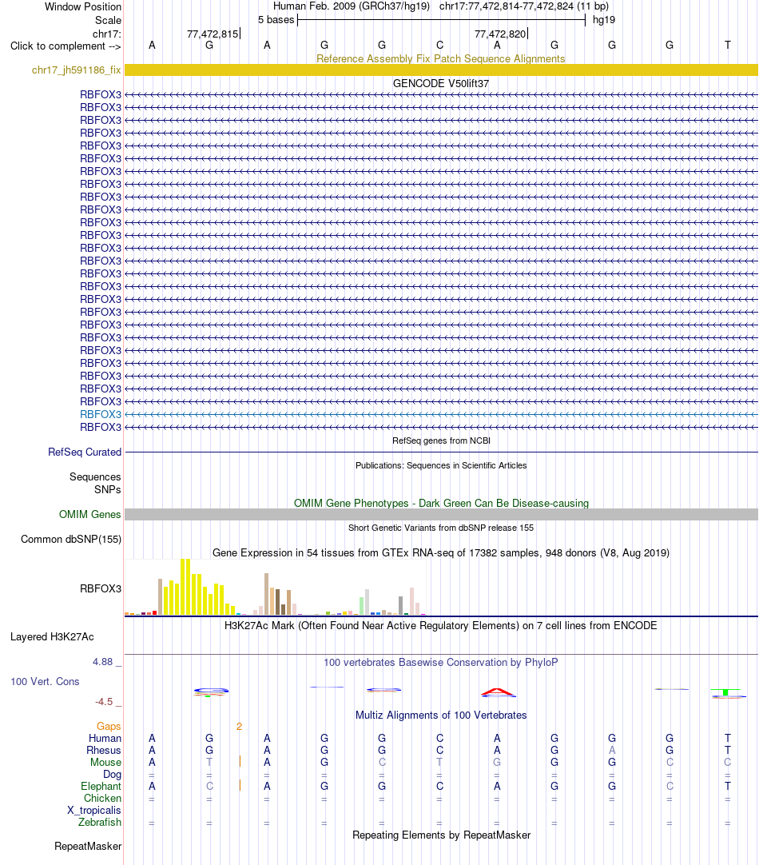
Task: Click the GTEx RBFOX3 expression bar chart
Action: click(x=276, y=587)
